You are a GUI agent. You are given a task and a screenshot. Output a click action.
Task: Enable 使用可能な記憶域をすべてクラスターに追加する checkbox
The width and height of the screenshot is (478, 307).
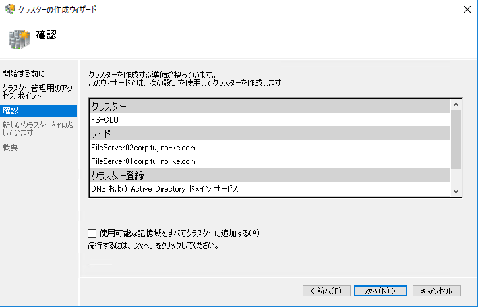click(92, 233)
